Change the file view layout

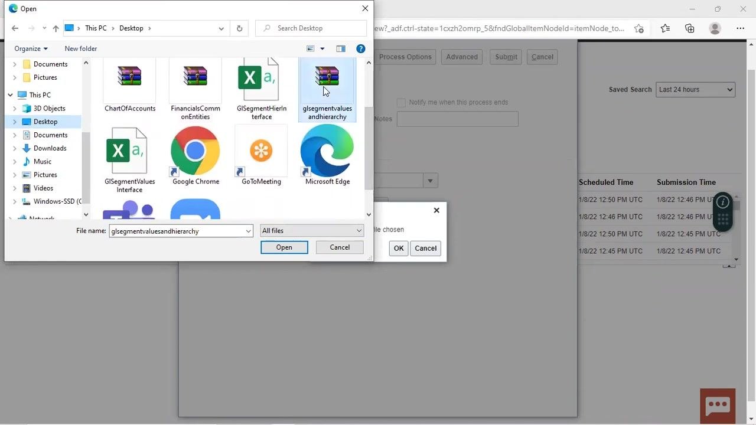311,48
